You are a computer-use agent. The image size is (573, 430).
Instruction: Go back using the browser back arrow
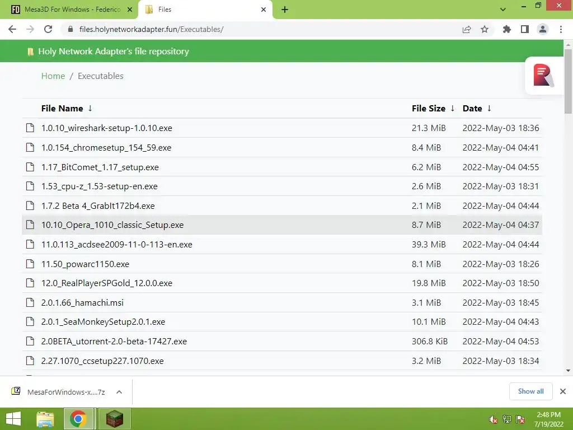pyautogui.click(x=12, y=29)
